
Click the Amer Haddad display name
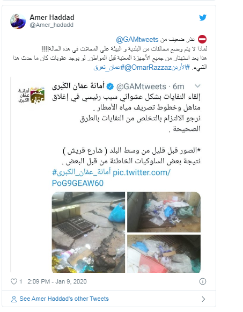point(52,18)
